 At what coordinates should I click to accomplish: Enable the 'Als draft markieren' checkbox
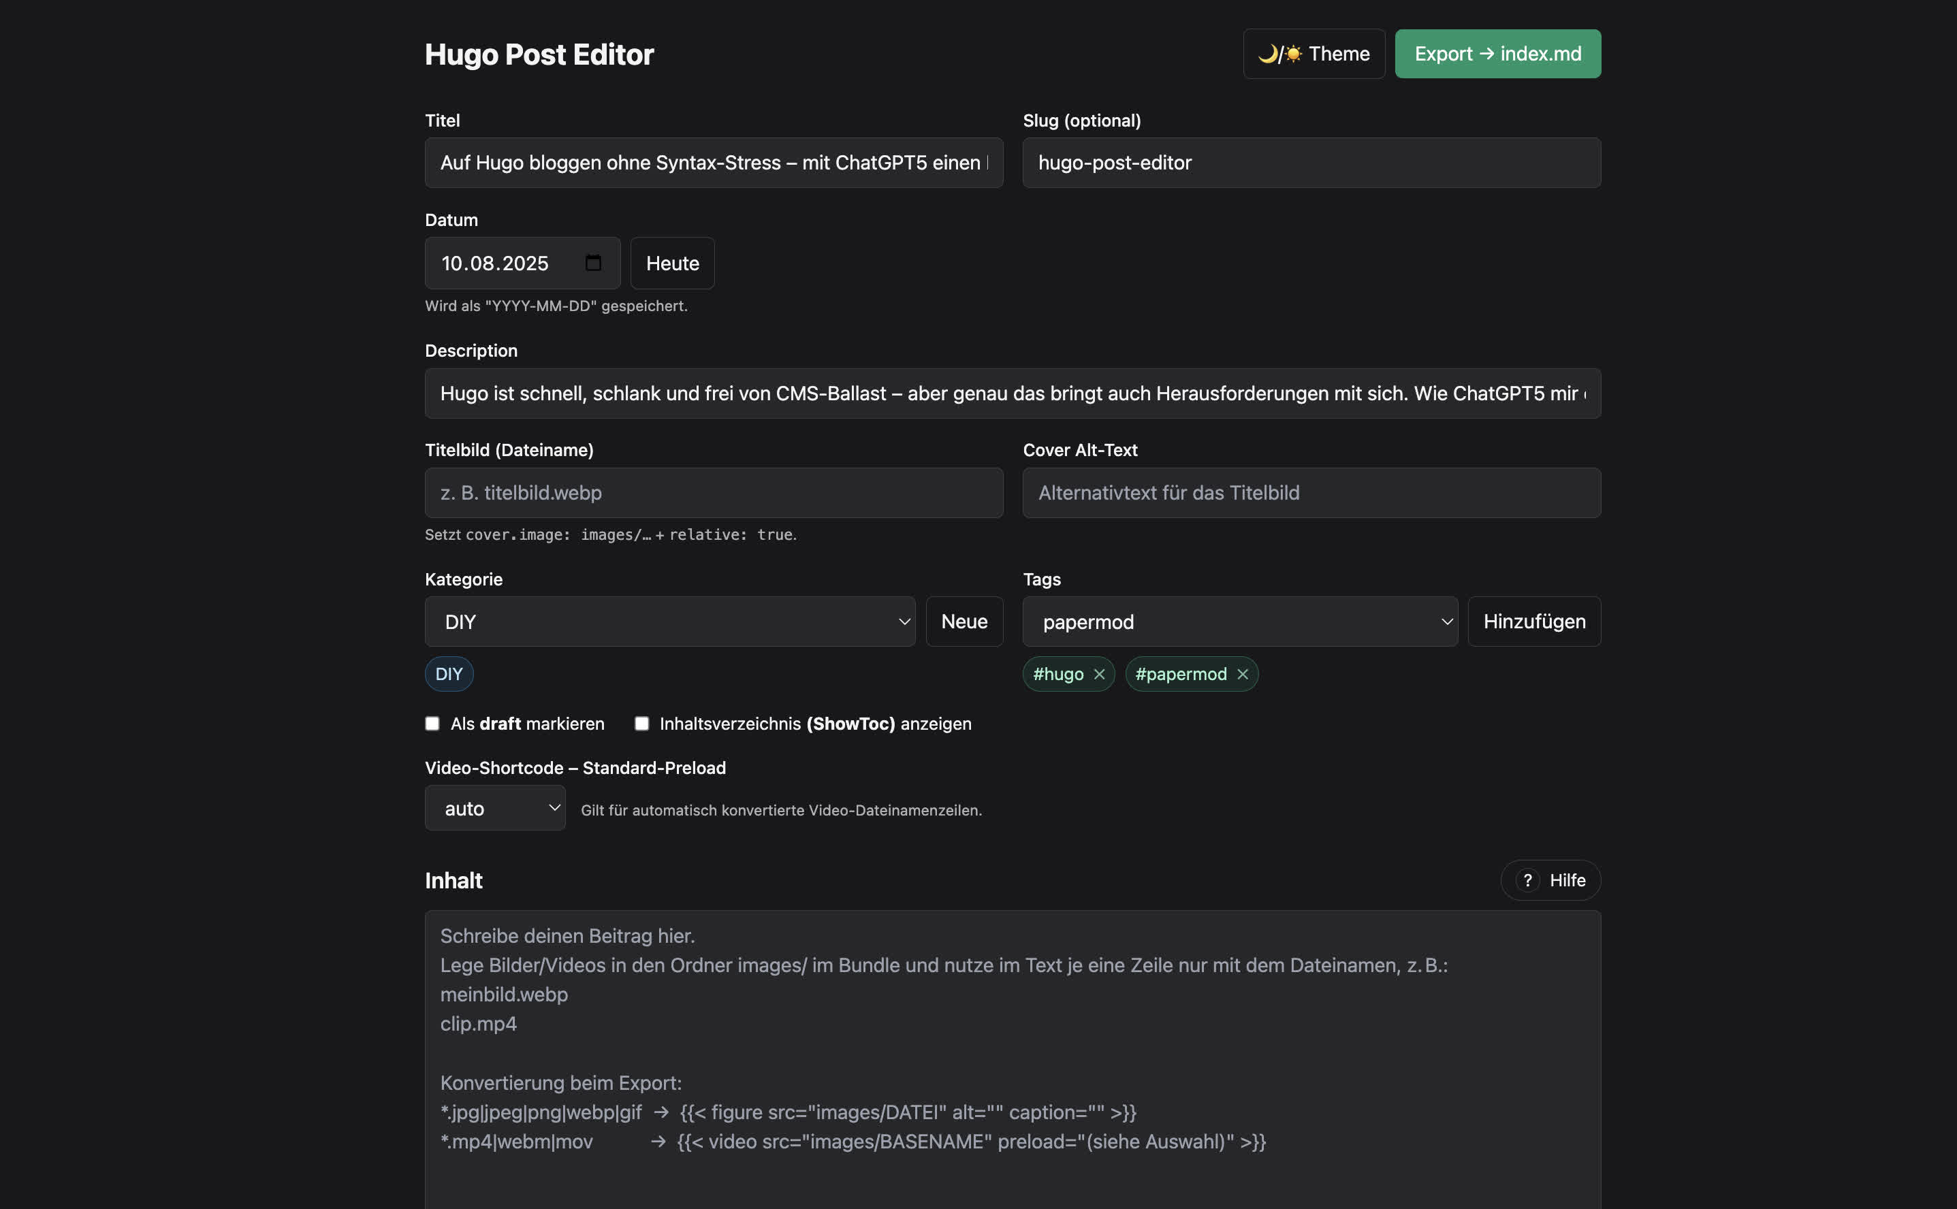[432, 724]
